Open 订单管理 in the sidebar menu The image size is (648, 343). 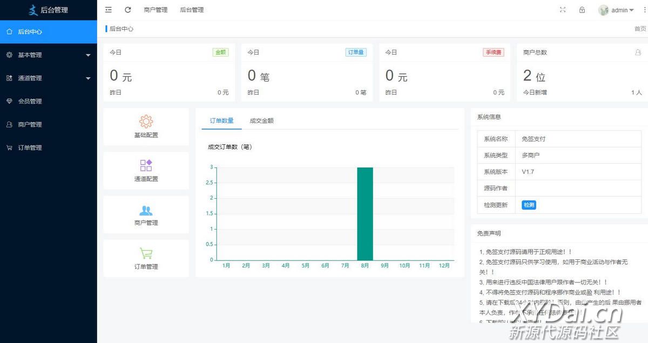tap(49, 148)
